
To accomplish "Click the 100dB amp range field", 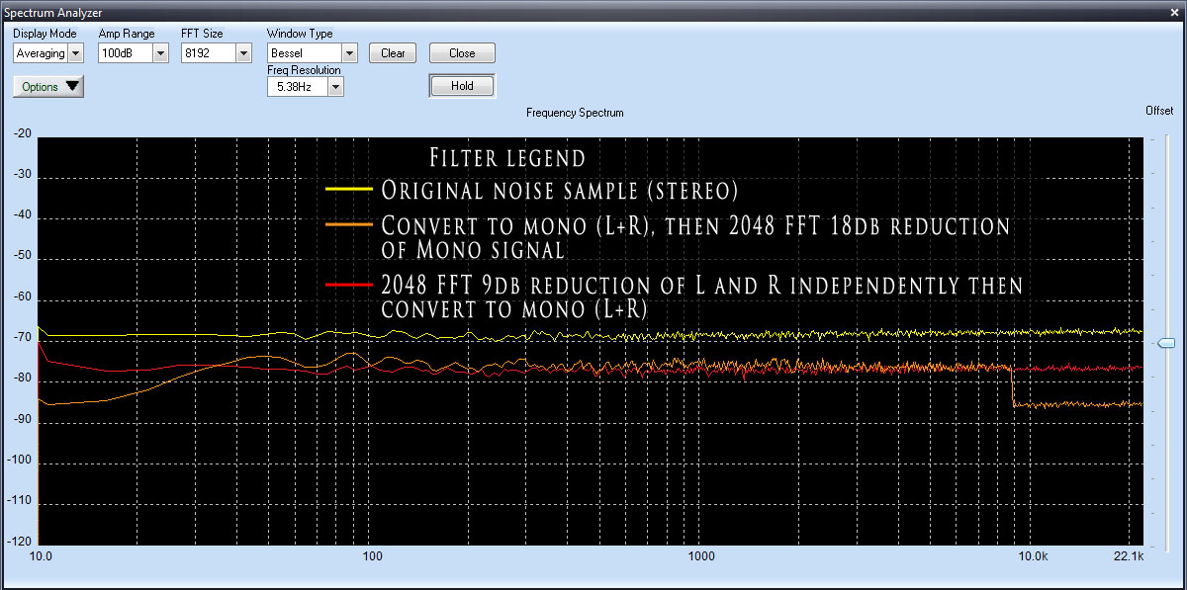I will [126, 53].
